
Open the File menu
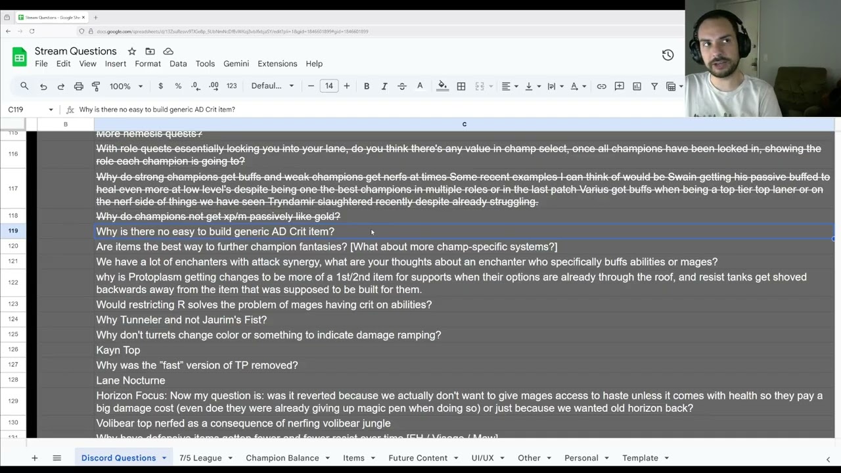point(41,64)
